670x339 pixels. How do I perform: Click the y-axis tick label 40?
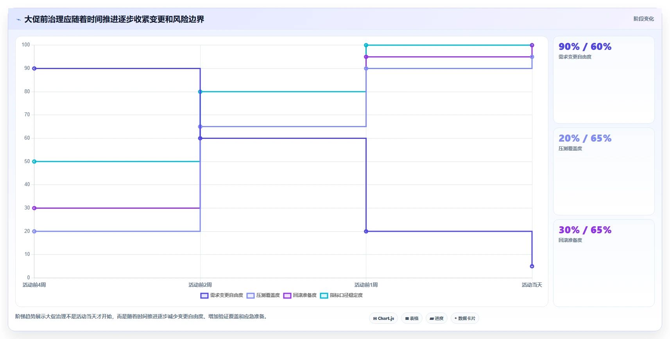coord(27,185)
